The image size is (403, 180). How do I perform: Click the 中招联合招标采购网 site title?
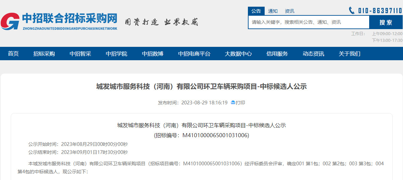point(70,18)
